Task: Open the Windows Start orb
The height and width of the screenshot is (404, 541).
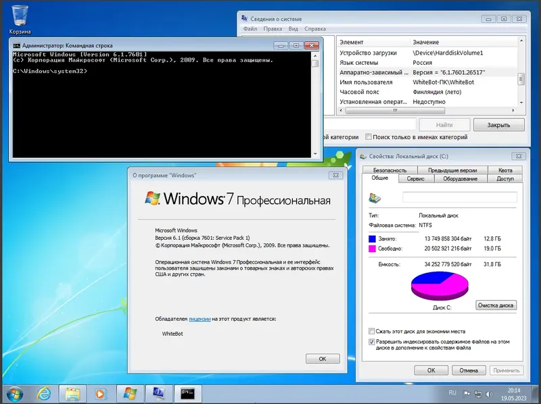Action: click(x=15, y=394)
